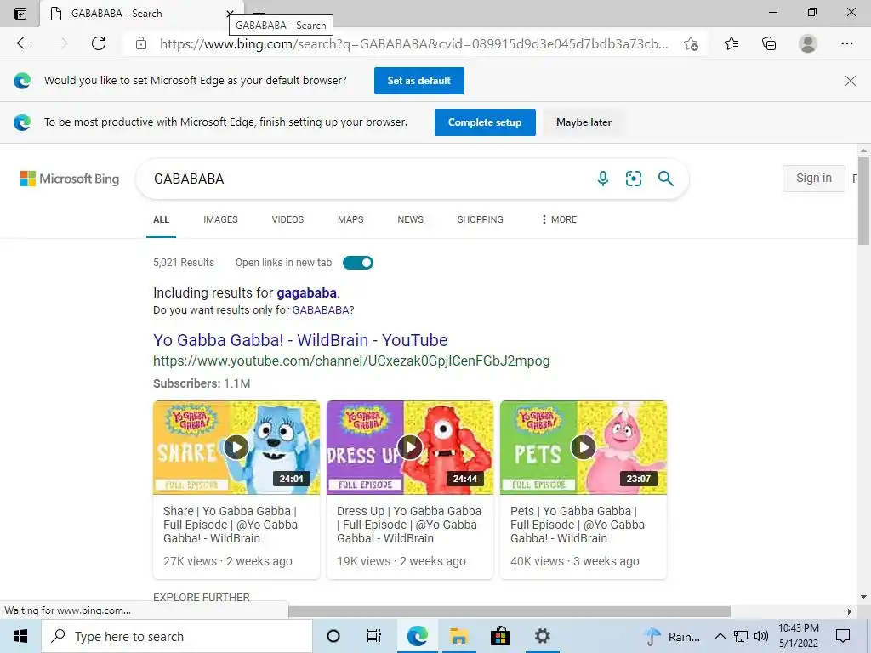Choose Maybe later button
This screenshot has width=871, height=653.
click(x=584, y=122)
